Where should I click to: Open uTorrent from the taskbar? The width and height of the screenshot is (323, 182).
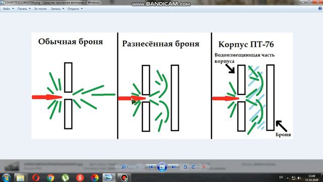(x=65, y=177)
